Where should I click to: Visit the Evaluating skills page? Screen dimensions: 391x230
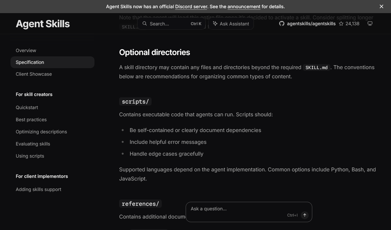[x=33, y=144]
